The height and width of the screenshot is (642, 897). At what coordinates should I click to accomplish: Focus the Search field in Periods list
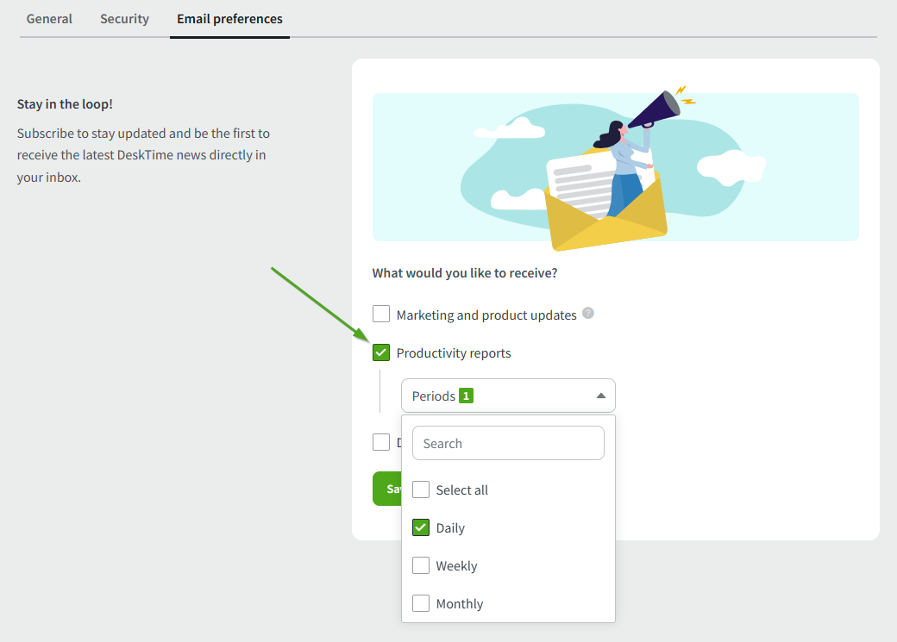[x=508, y=443]
